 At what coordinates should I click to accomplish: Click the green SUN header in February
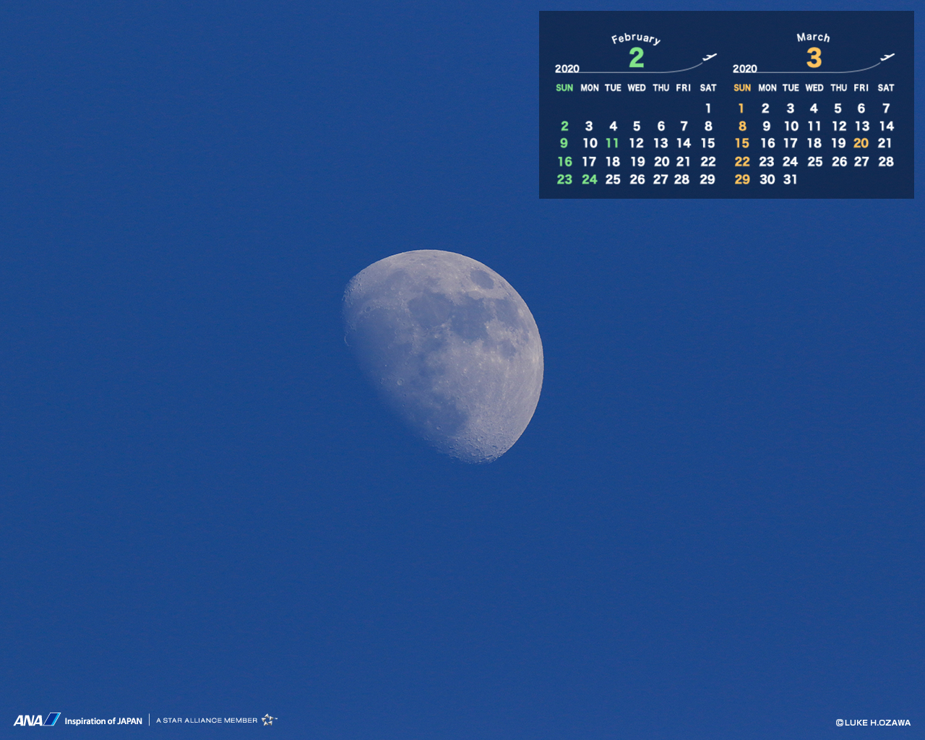564,87
